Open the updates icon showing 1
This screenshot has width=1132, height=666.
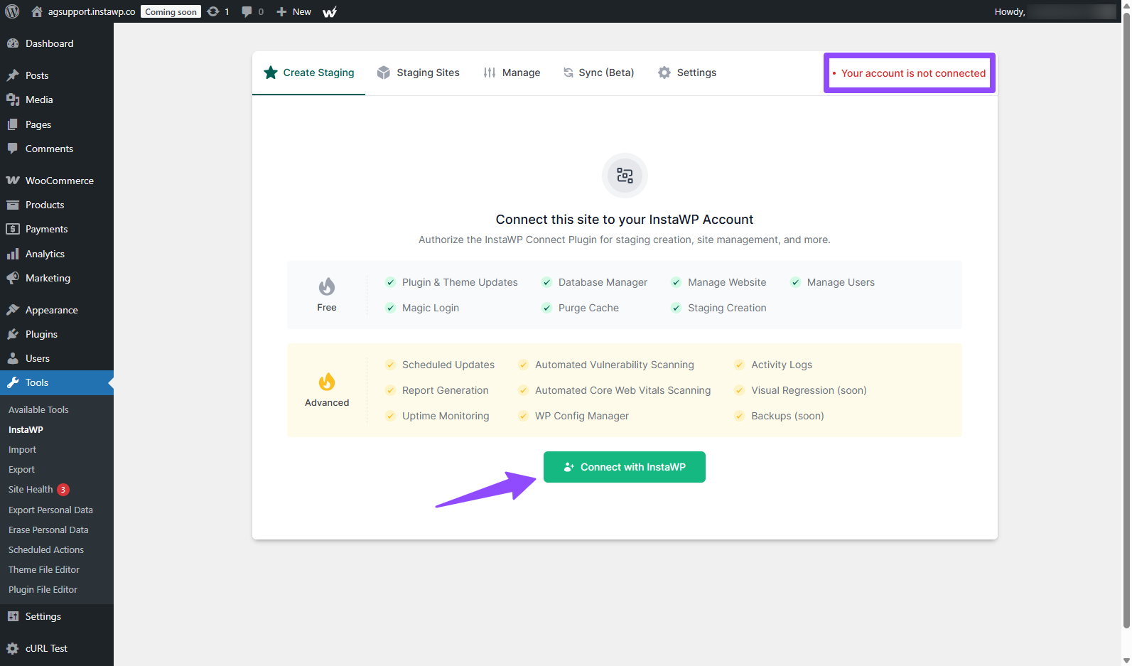(218, 11)
